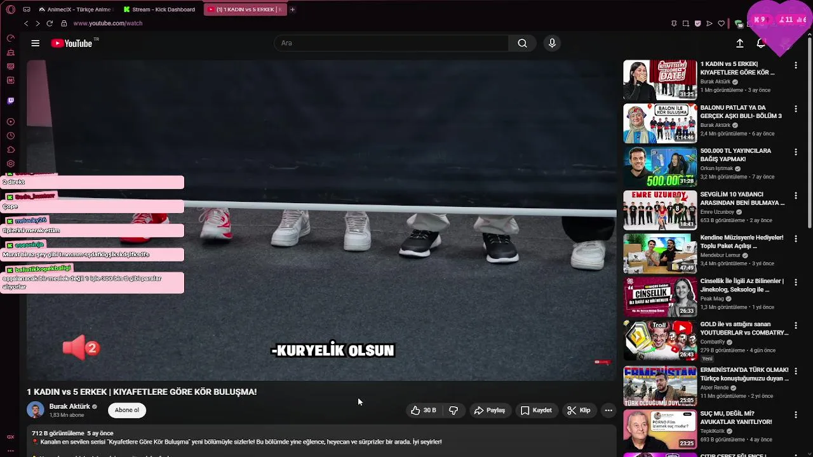Open GX Control speedometer in sidebar

11,38
